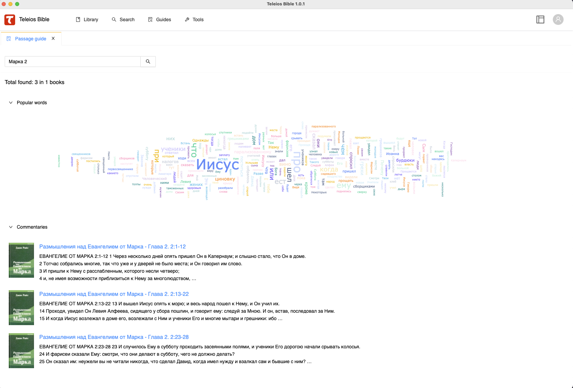The image size is (573, 388).
Task: Open commentary link for Глава 2. 2:23-28
Action: [114, 337]
